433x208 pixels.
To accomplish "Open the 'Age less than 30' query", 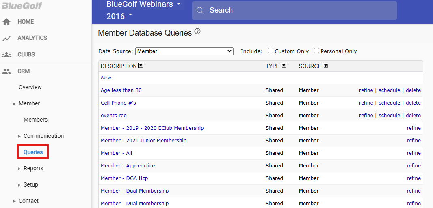I will click(121, 90).
